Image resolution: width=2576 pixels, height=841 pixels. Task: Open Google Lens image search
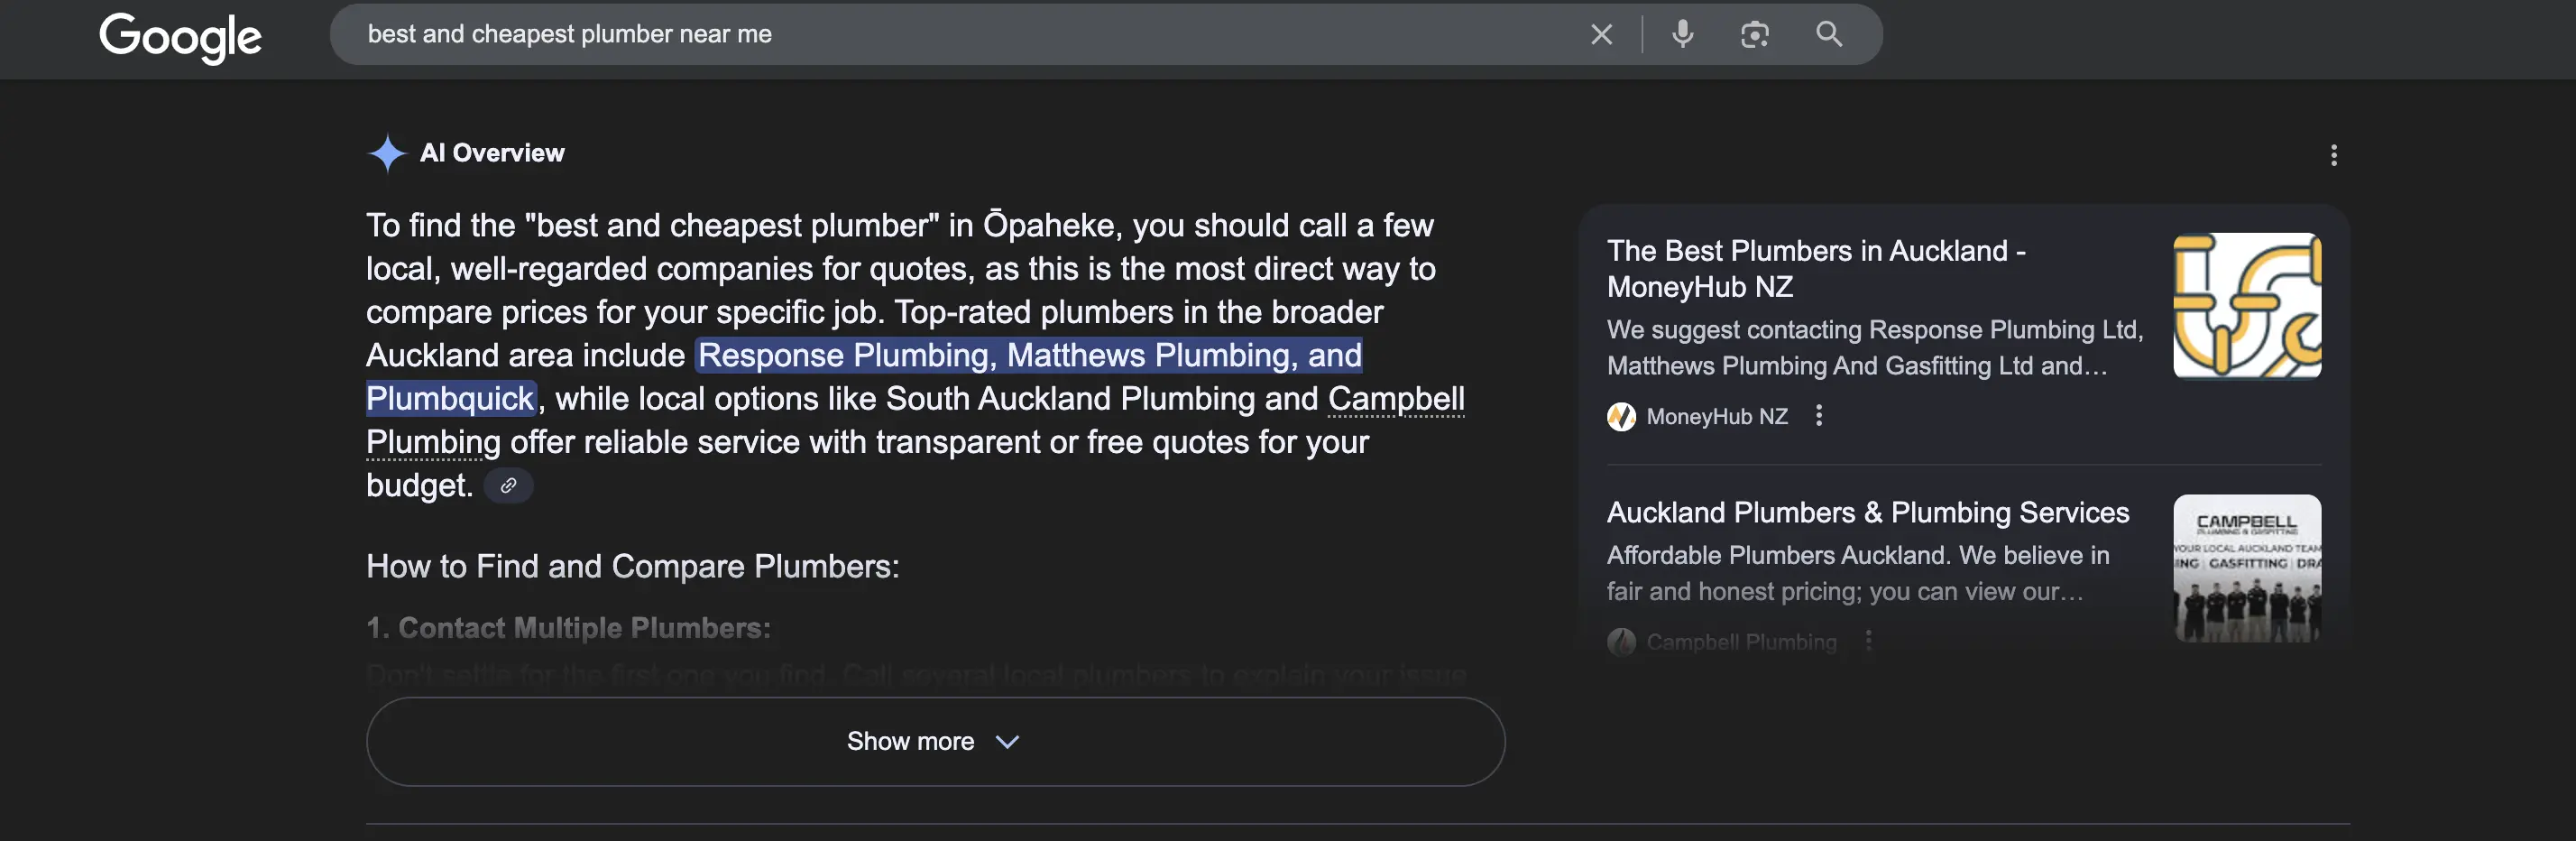point(1754,35)
